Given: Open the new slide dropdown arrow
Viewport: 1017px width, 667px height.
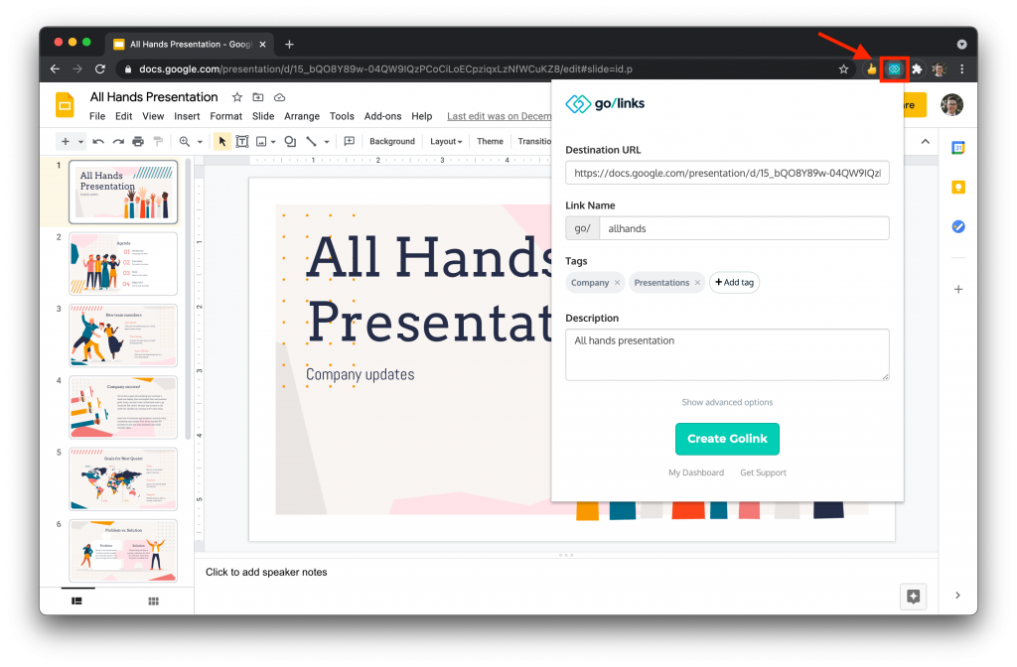Looking at the screenshot, I should tap(81, 142).
